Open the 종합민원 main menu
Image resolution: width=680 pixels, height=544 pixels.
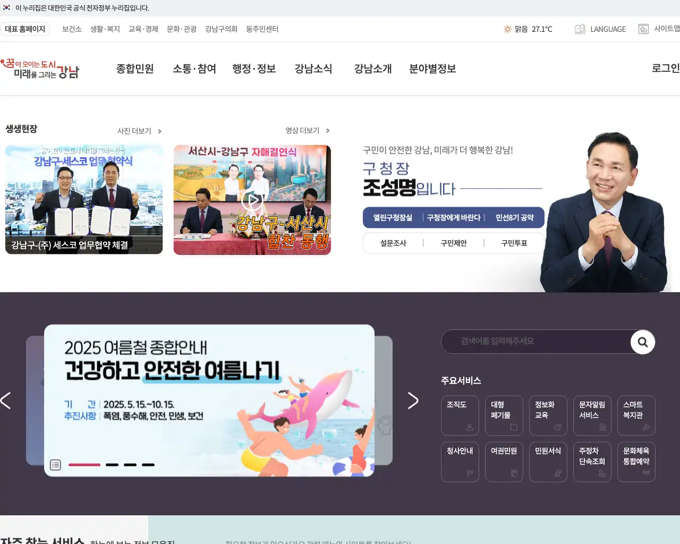coord(135,69)
